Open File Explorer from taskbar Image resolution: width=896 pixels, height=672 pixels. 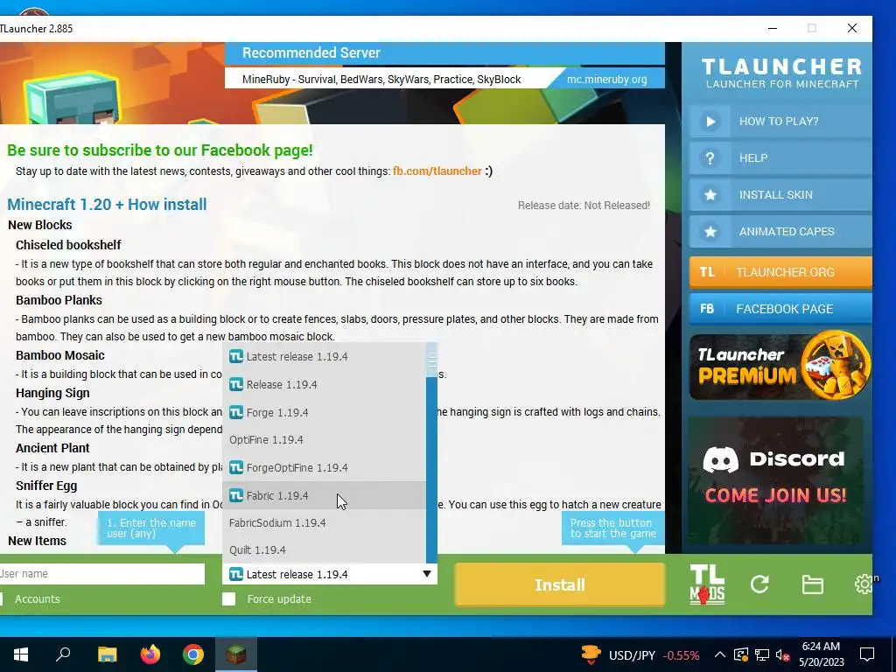(x=107, y=654)
